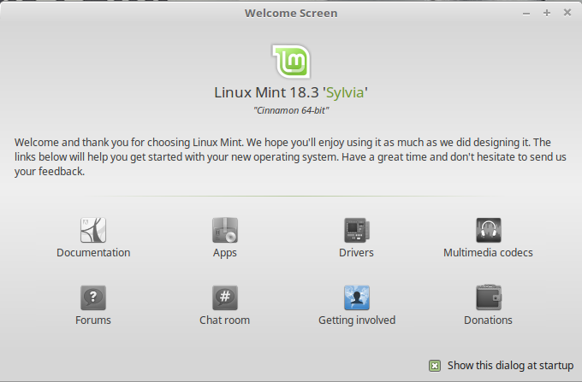Screen dimensions: 582x382
Task: Click the Donations label
Action: click(x=488, y=320)
